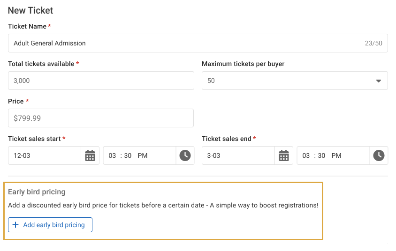Open the ticket sales start calendar picker

coord(90,155)
